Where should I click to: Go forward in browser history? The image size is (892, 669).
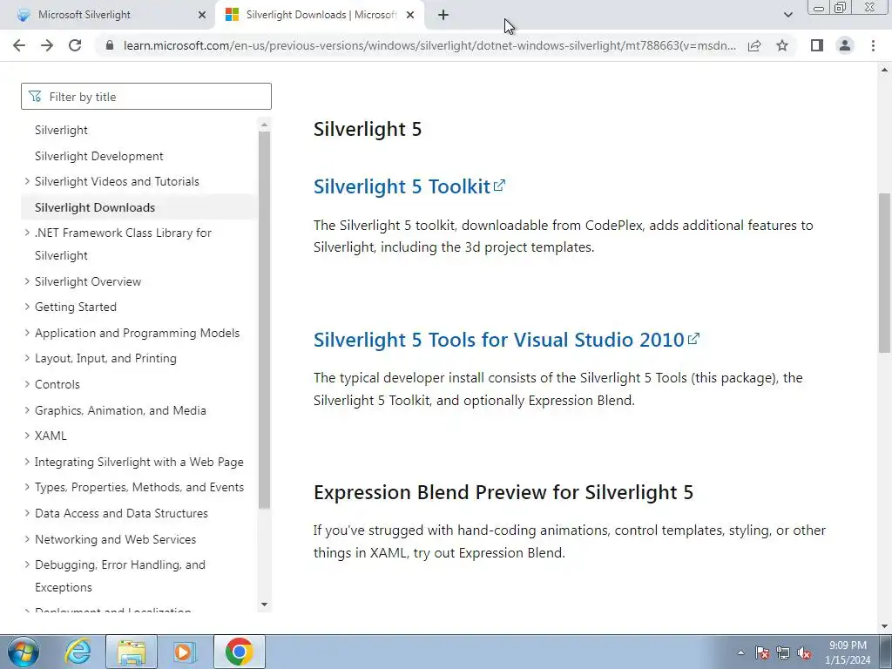tap(47, 45)
